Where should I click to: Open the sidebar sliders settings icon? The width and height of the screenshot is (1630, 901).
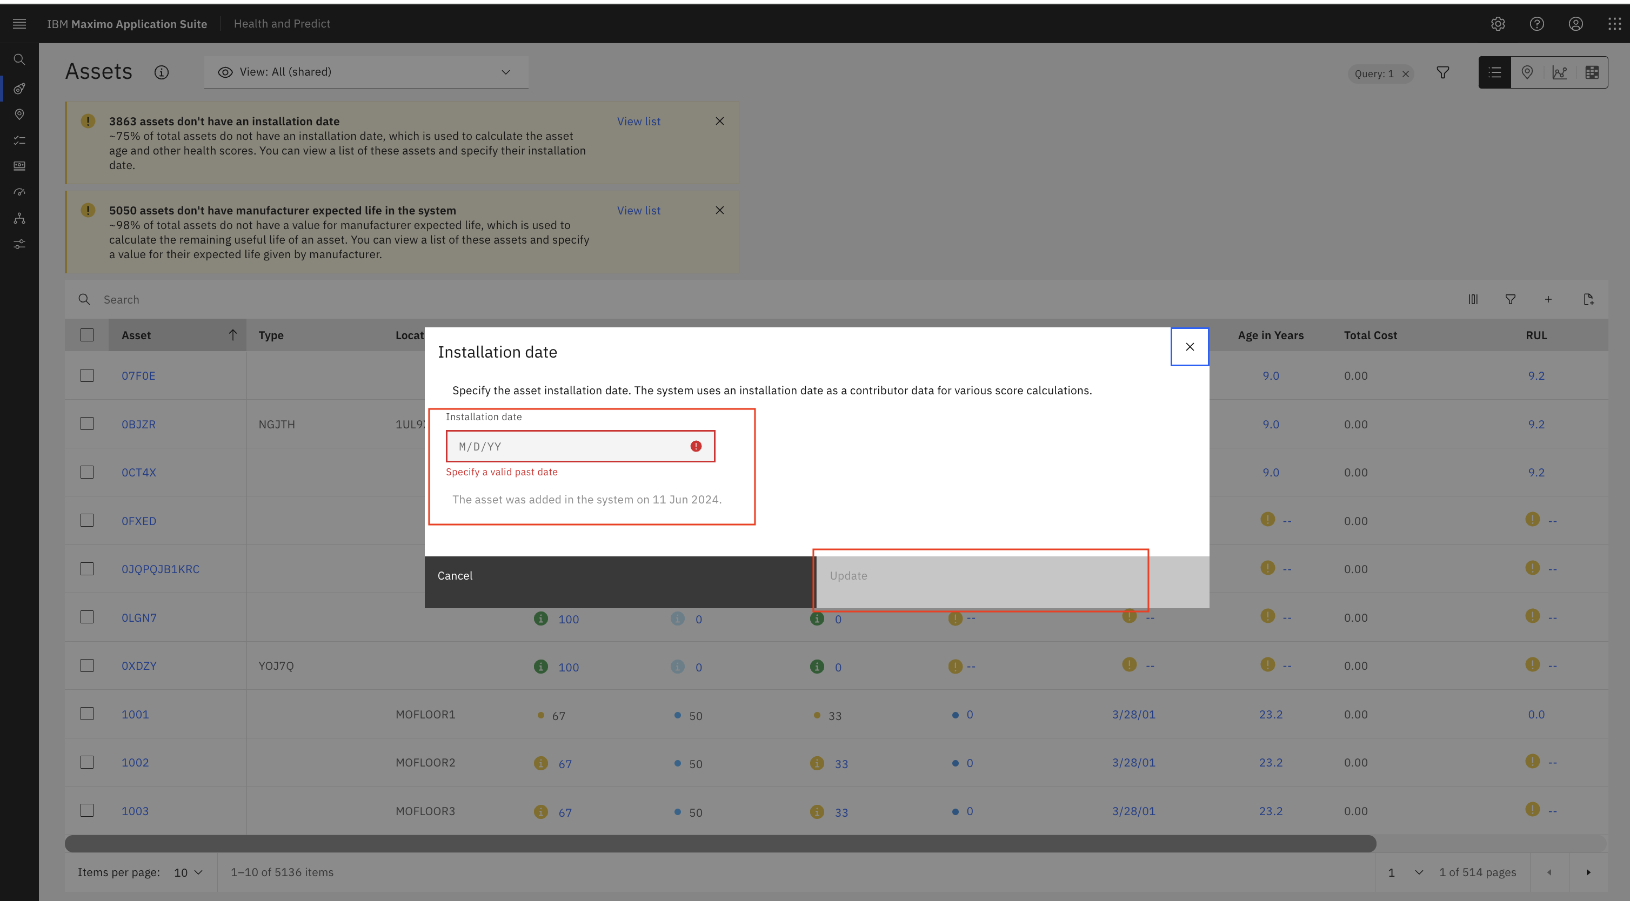(19, 244)
